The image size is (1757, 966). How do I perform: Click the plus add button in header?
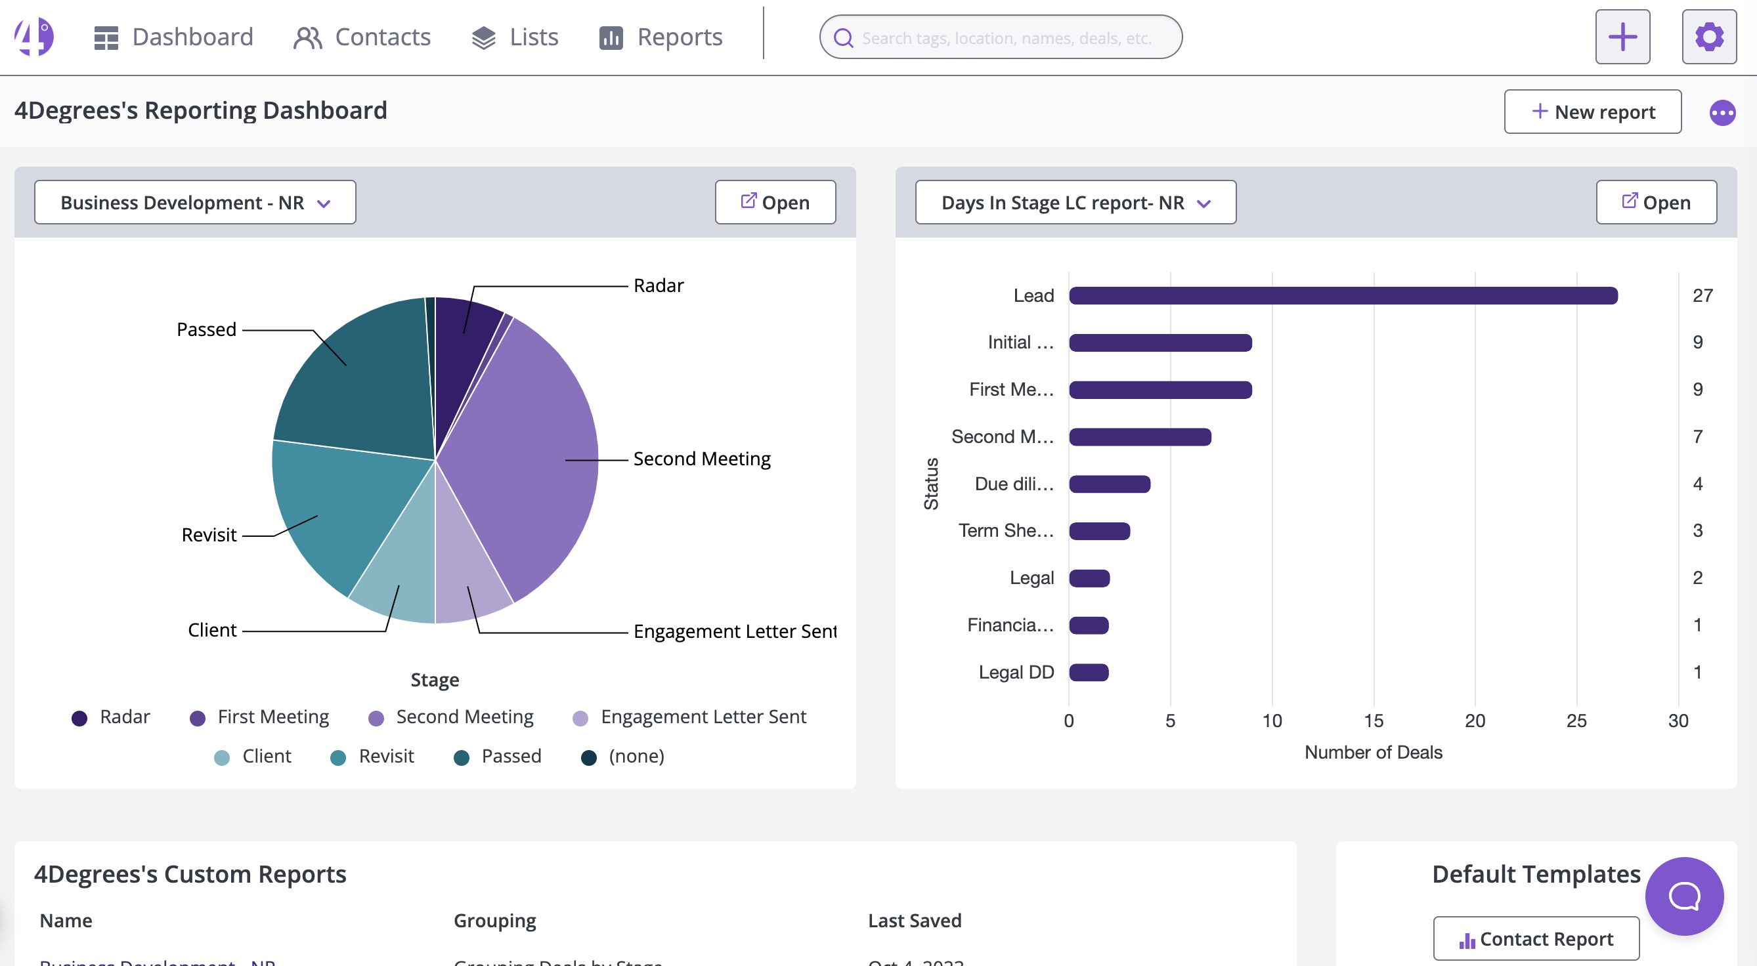[1622, 37]
